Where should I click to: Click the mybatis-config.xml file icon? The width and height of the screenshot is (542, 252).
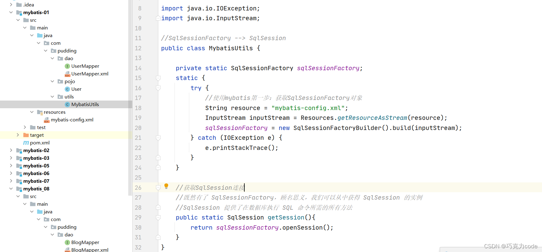click(47, 120)
